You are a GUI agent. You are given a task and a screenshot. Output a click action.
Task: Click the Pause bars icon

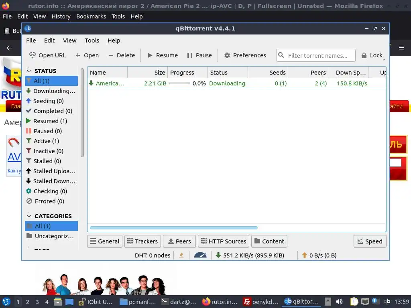point(190,55)
